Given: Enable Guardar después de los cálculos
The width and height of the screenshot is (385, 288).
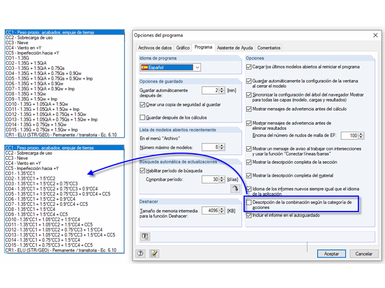Looking at the screenshot, I should (142, 117).
